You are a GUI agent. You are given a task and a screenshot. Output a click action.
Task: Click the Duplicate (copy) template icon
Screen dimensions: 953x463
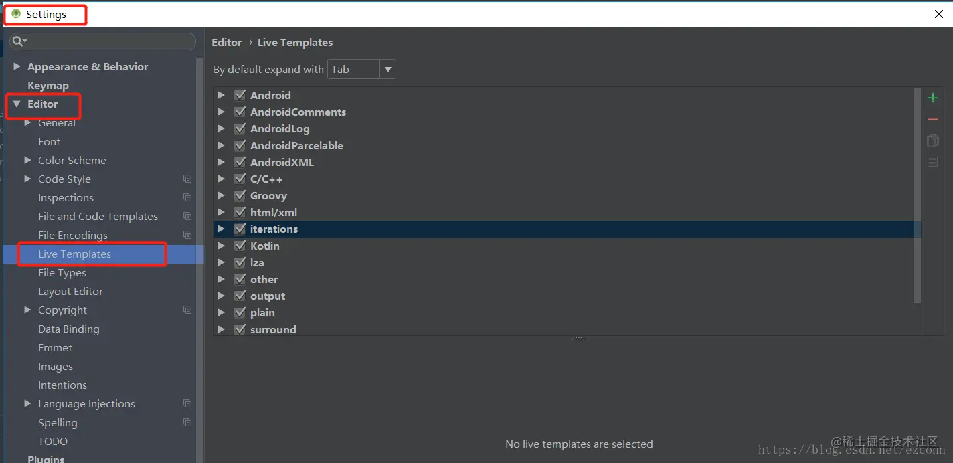coord(932,141)
